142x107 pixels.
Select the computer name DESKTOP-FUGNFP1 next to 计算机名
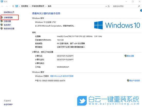(65, 56)
